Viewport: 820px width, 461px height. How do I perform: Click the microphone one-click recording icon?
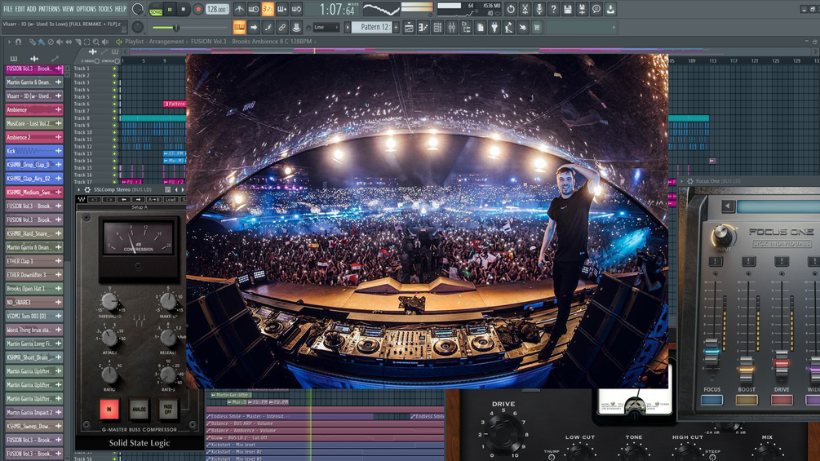click(539, 9)
